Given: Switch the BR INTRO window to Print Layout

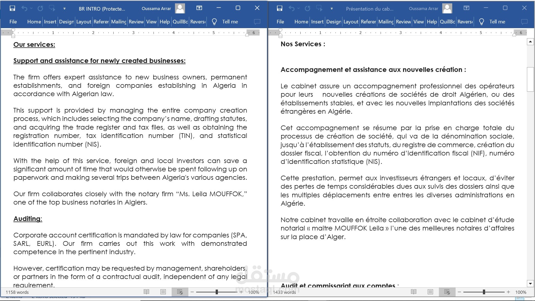Looking at the screenshot, I should click(x=163, y=292).
